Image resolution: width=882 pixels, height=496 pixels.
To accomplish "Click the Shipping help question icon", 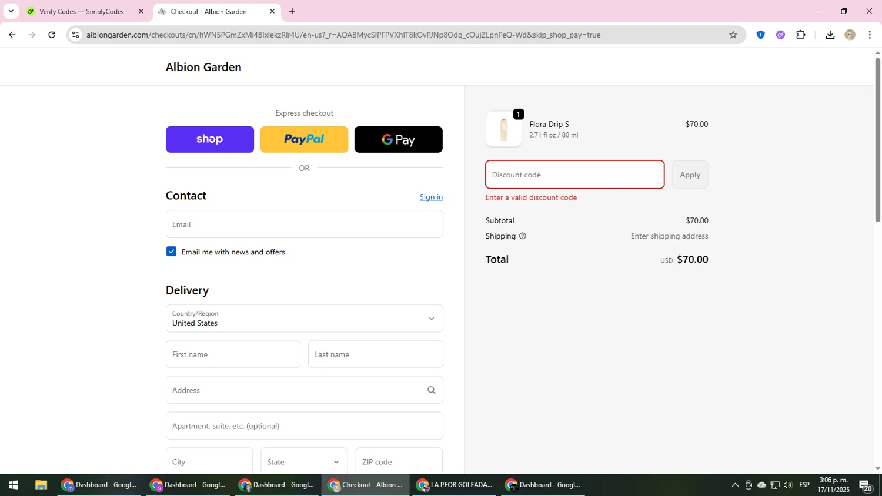I will click(x=523, y=236).
